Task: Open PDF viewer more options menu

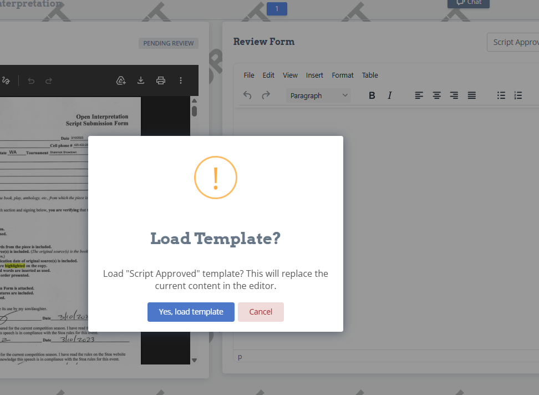Action: click(x=181, y=80)
